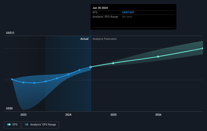Screen dimensions: 207x131
Task: Click the US$7.037 EPS value in tooltip
Action: point(128,12)
